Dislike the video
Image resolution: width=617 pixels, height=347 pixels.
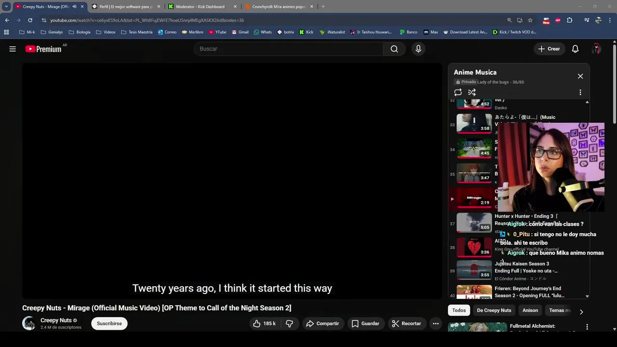pos(290,323)
